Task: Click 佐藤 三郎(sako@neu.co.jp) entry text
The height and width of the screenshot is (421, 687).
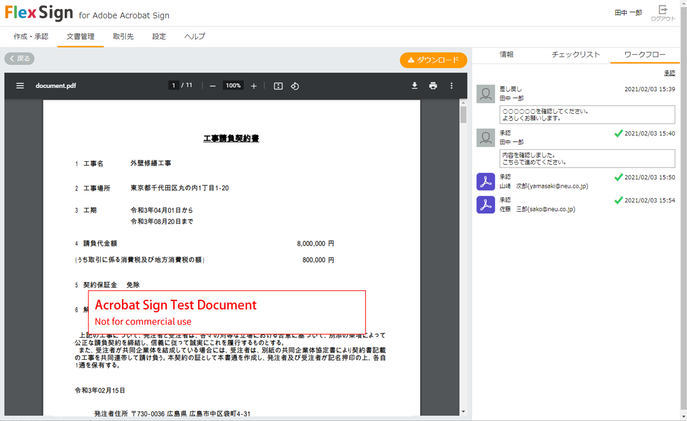Action: (x=537, y=209)
